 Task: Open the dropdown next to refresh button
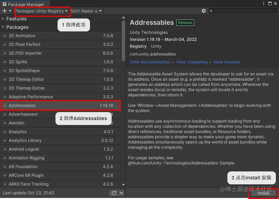121,193
